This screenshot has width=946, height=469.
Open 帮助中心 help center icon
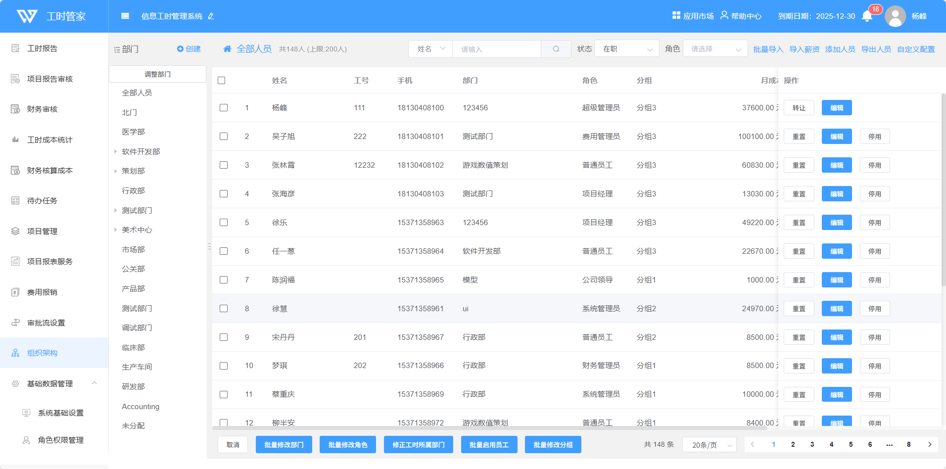pos(724,15)
